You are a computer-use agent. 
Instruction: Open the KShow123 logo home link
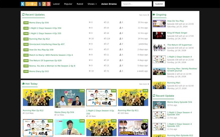pyautogui.click(x=36, y=4)
